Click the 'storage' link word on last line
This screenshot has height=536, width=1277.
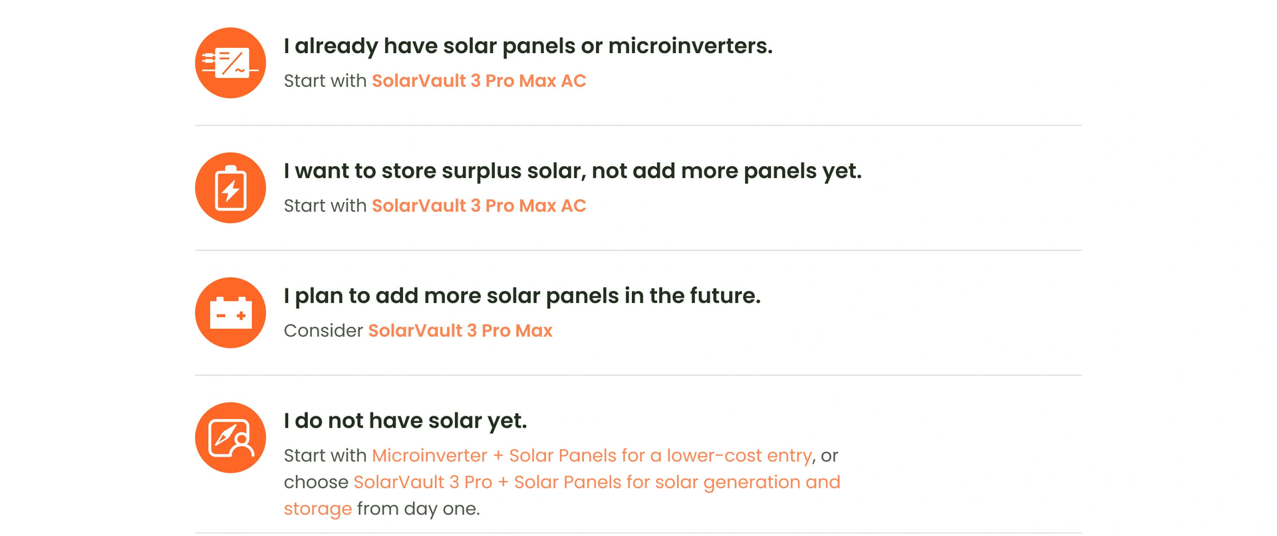click(x=318, y=509)
